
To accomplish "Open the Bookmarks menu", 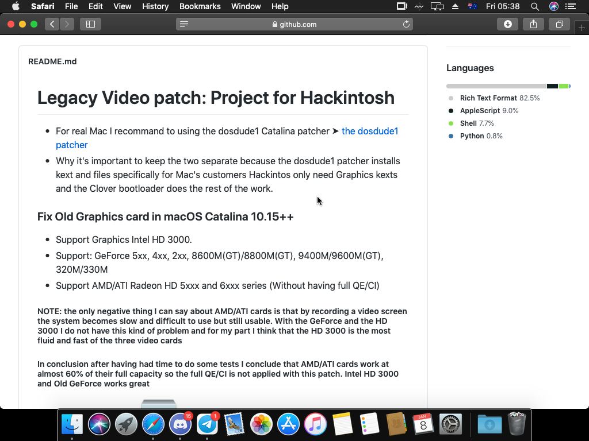I will (x=200, y=6).
